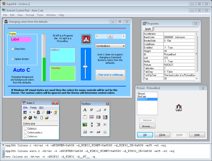Click the hammer build icon in Auto C
This screenshot has height=161, width=212.
point(25,118)
